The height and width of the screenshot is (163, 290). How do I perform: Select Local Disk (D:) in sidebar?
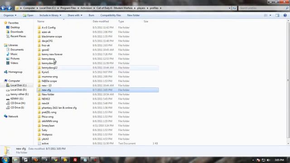(18, 90)
